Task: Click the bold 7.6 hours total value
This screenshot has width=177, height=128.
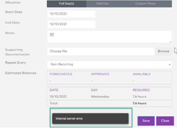Action: click(139, 103)
